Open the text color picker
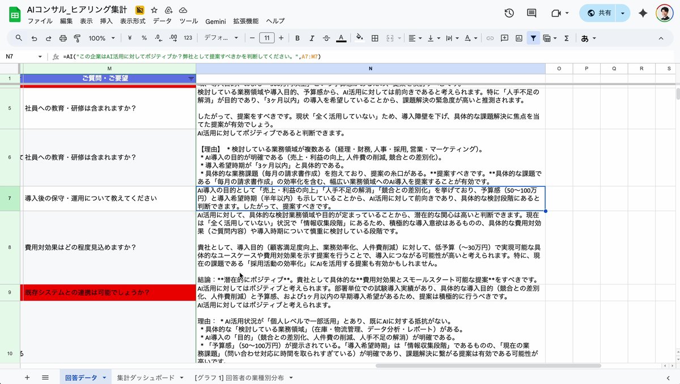 [x=341, y=38]
